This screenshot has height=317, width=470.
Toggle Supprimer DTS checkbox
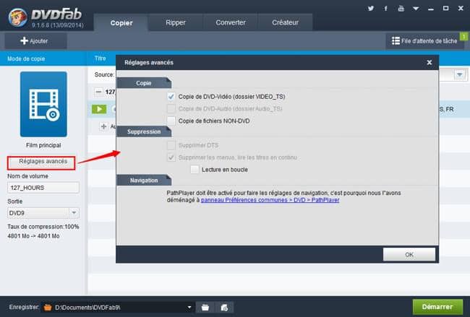(x=171, y=145)
